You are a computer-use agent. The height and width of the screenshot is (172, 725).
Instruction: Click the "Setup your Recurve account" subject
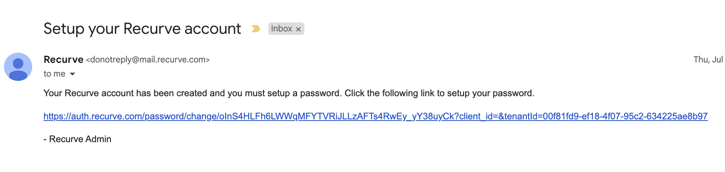click(x=142, y=29)
